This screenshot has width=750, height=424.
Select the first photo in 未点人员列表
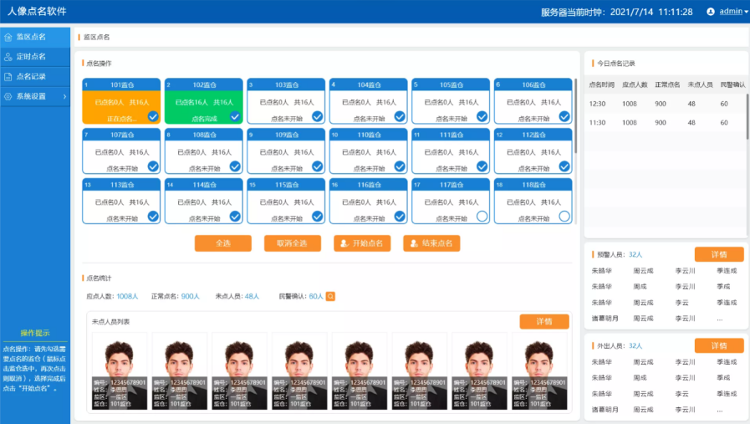(120, 371)
